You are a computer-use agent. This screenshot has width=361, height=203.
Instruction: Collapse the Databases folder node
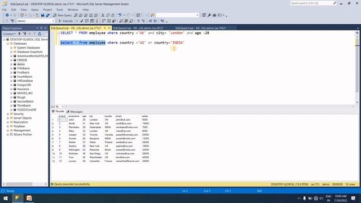click(7, 43)
